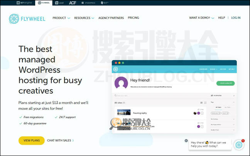Image resolution: width=250 pixels, height=156 pixels.
Task: Click the yellow window dot in mockup
Action: [120, 63]
